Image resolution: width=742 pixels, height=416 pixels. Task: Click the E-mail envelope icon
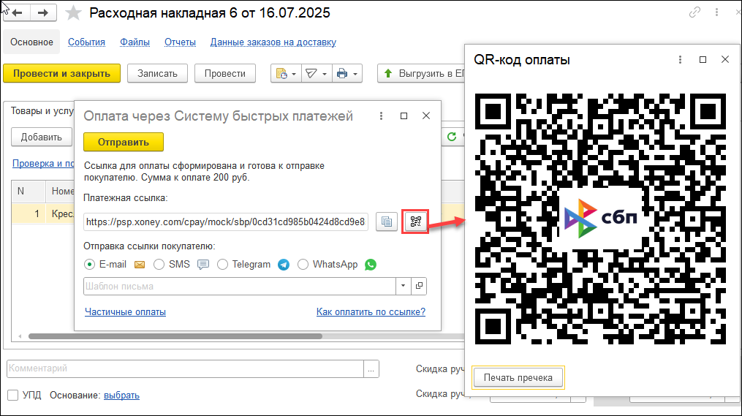click(140, 265)
